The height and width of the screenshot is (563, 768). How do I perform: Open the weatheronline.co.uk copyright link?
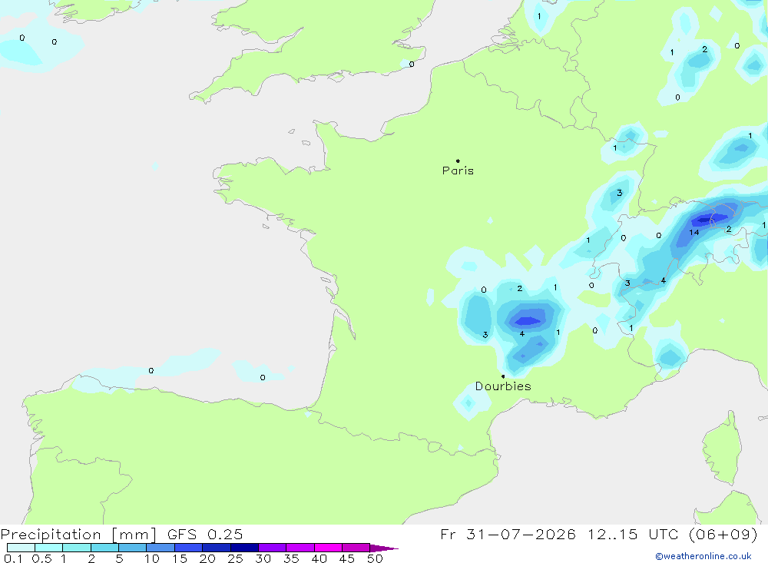pyautogui.click(x=703, y=556)
